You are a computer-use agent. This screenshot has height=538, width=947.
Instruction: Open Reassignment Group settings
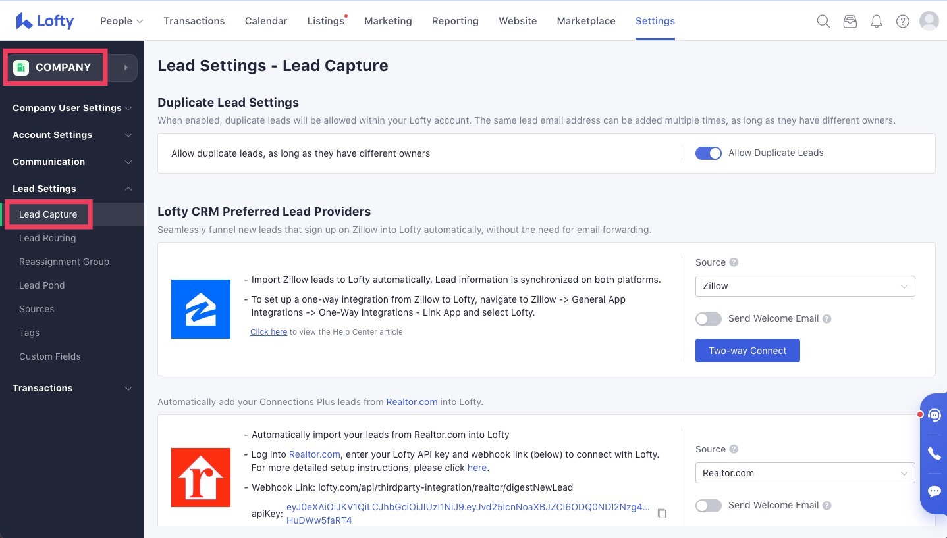pos(65,262)
